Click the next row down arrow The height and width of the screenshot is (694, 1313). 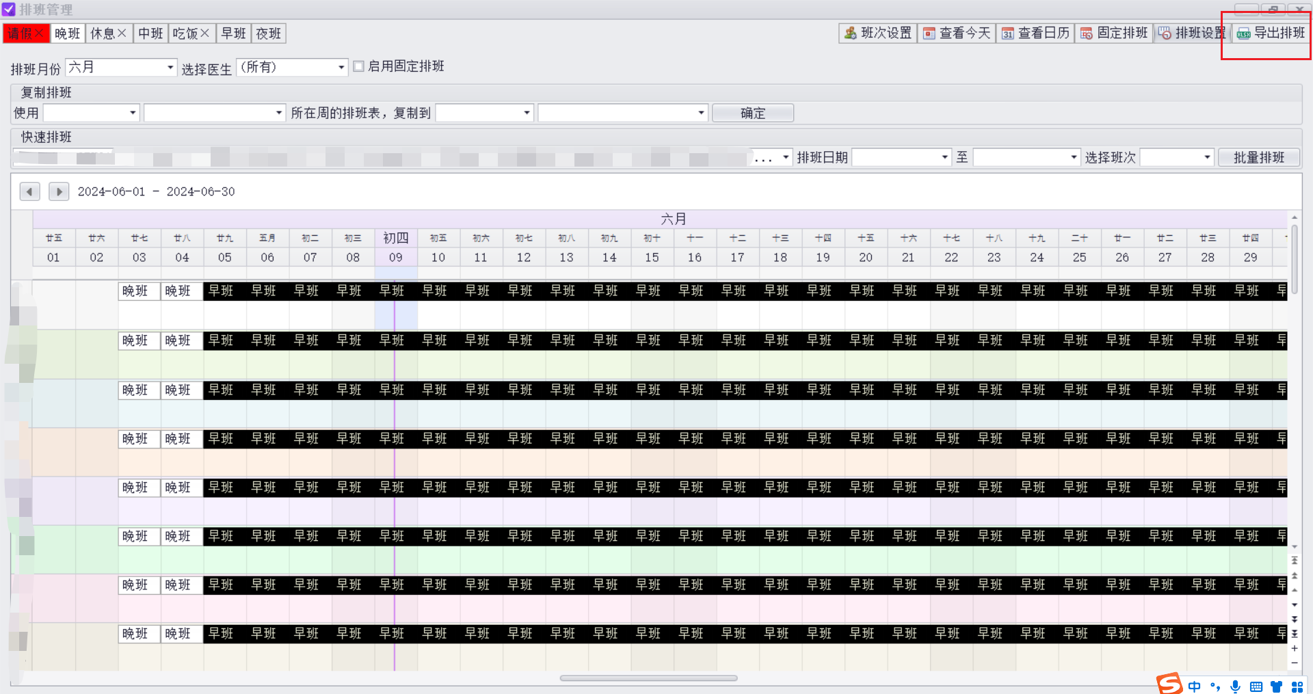pyautogui.click(x=1294, y=604)
